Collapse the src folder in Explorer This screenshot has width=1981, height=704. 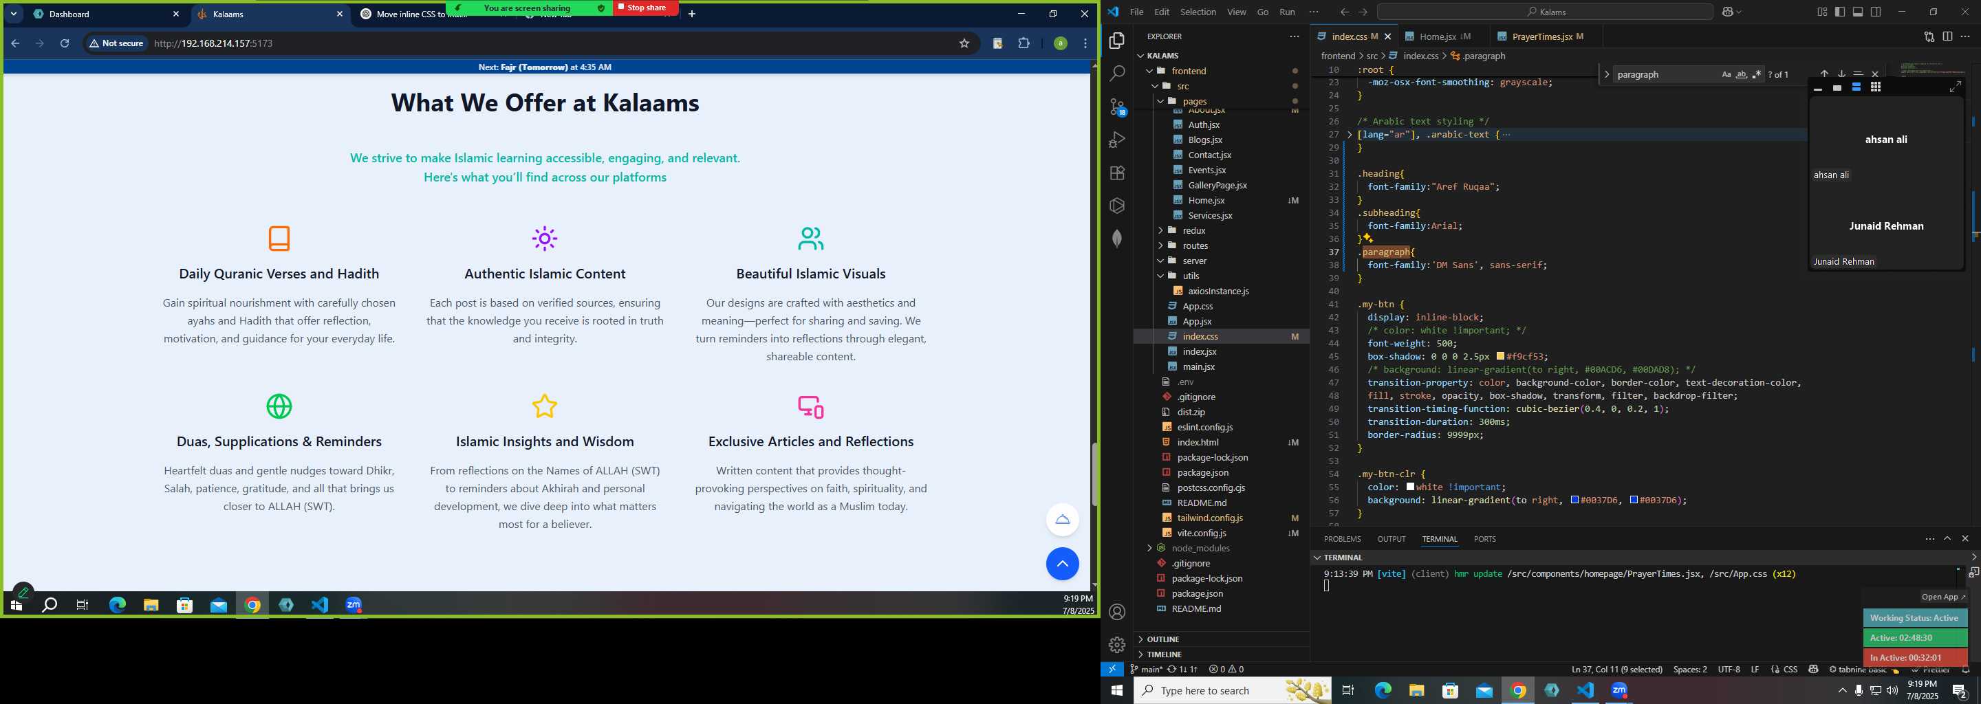click(1155, 86)
